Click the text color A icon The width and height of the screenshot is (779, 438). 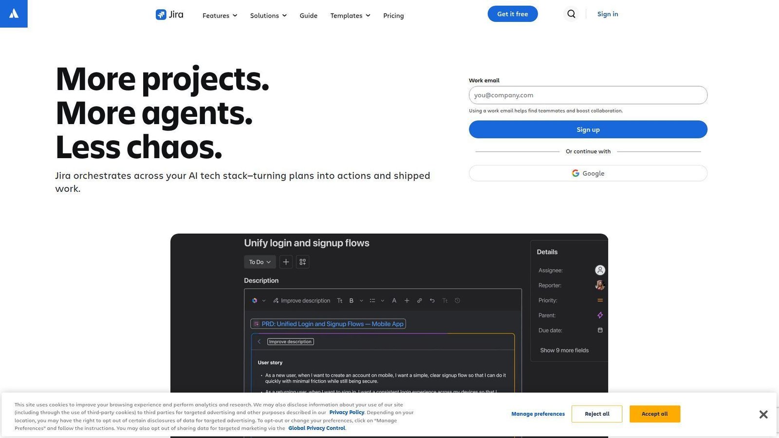pos(394,301)
